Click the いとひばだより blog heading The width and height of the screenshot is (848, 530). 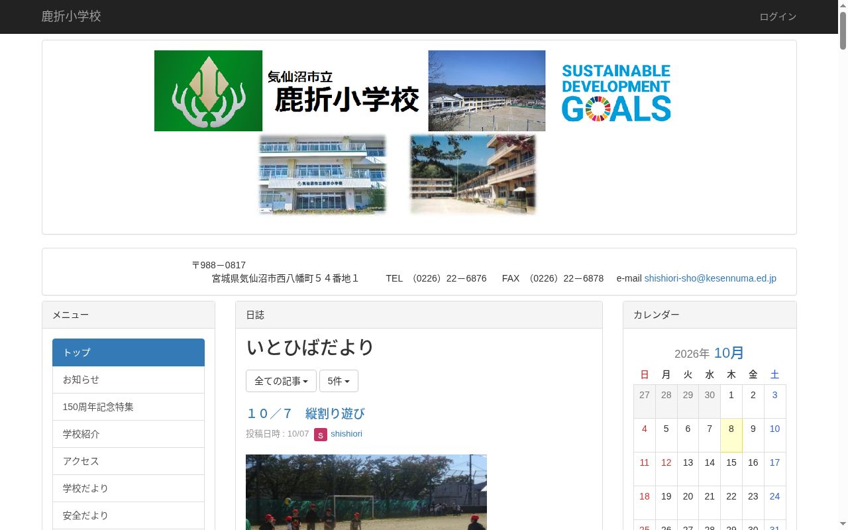[310, 347]
